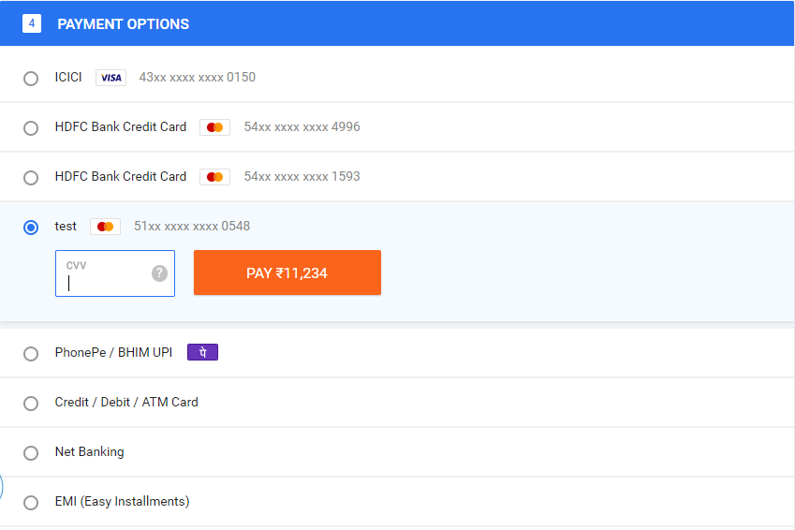795x530 pixels.
Task: Select HDFC card ending 4996 radio button
Action: (x=31, y=127)
